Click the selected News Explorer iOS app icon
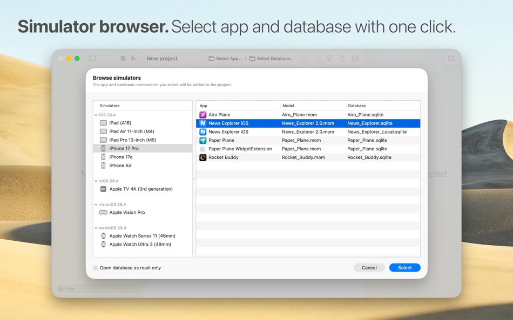Image resolution: width=513 pixels, height=320 pixels. pyautogui.click(x=203, y=123)
